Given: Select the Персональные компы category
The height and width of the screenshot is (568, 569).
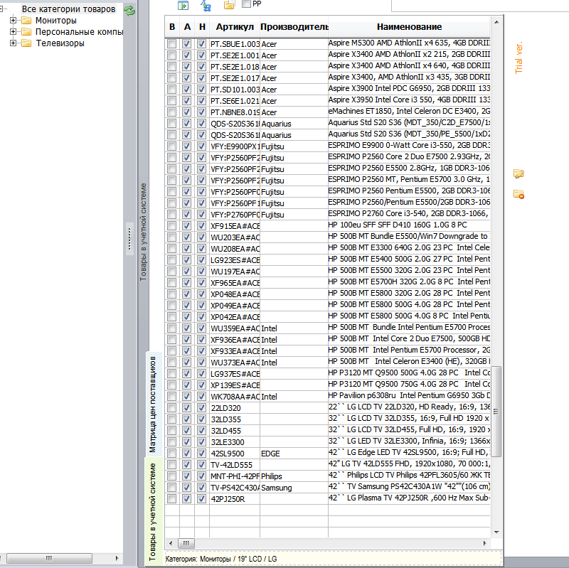Looking at the screenshot, I should point(79,32).
